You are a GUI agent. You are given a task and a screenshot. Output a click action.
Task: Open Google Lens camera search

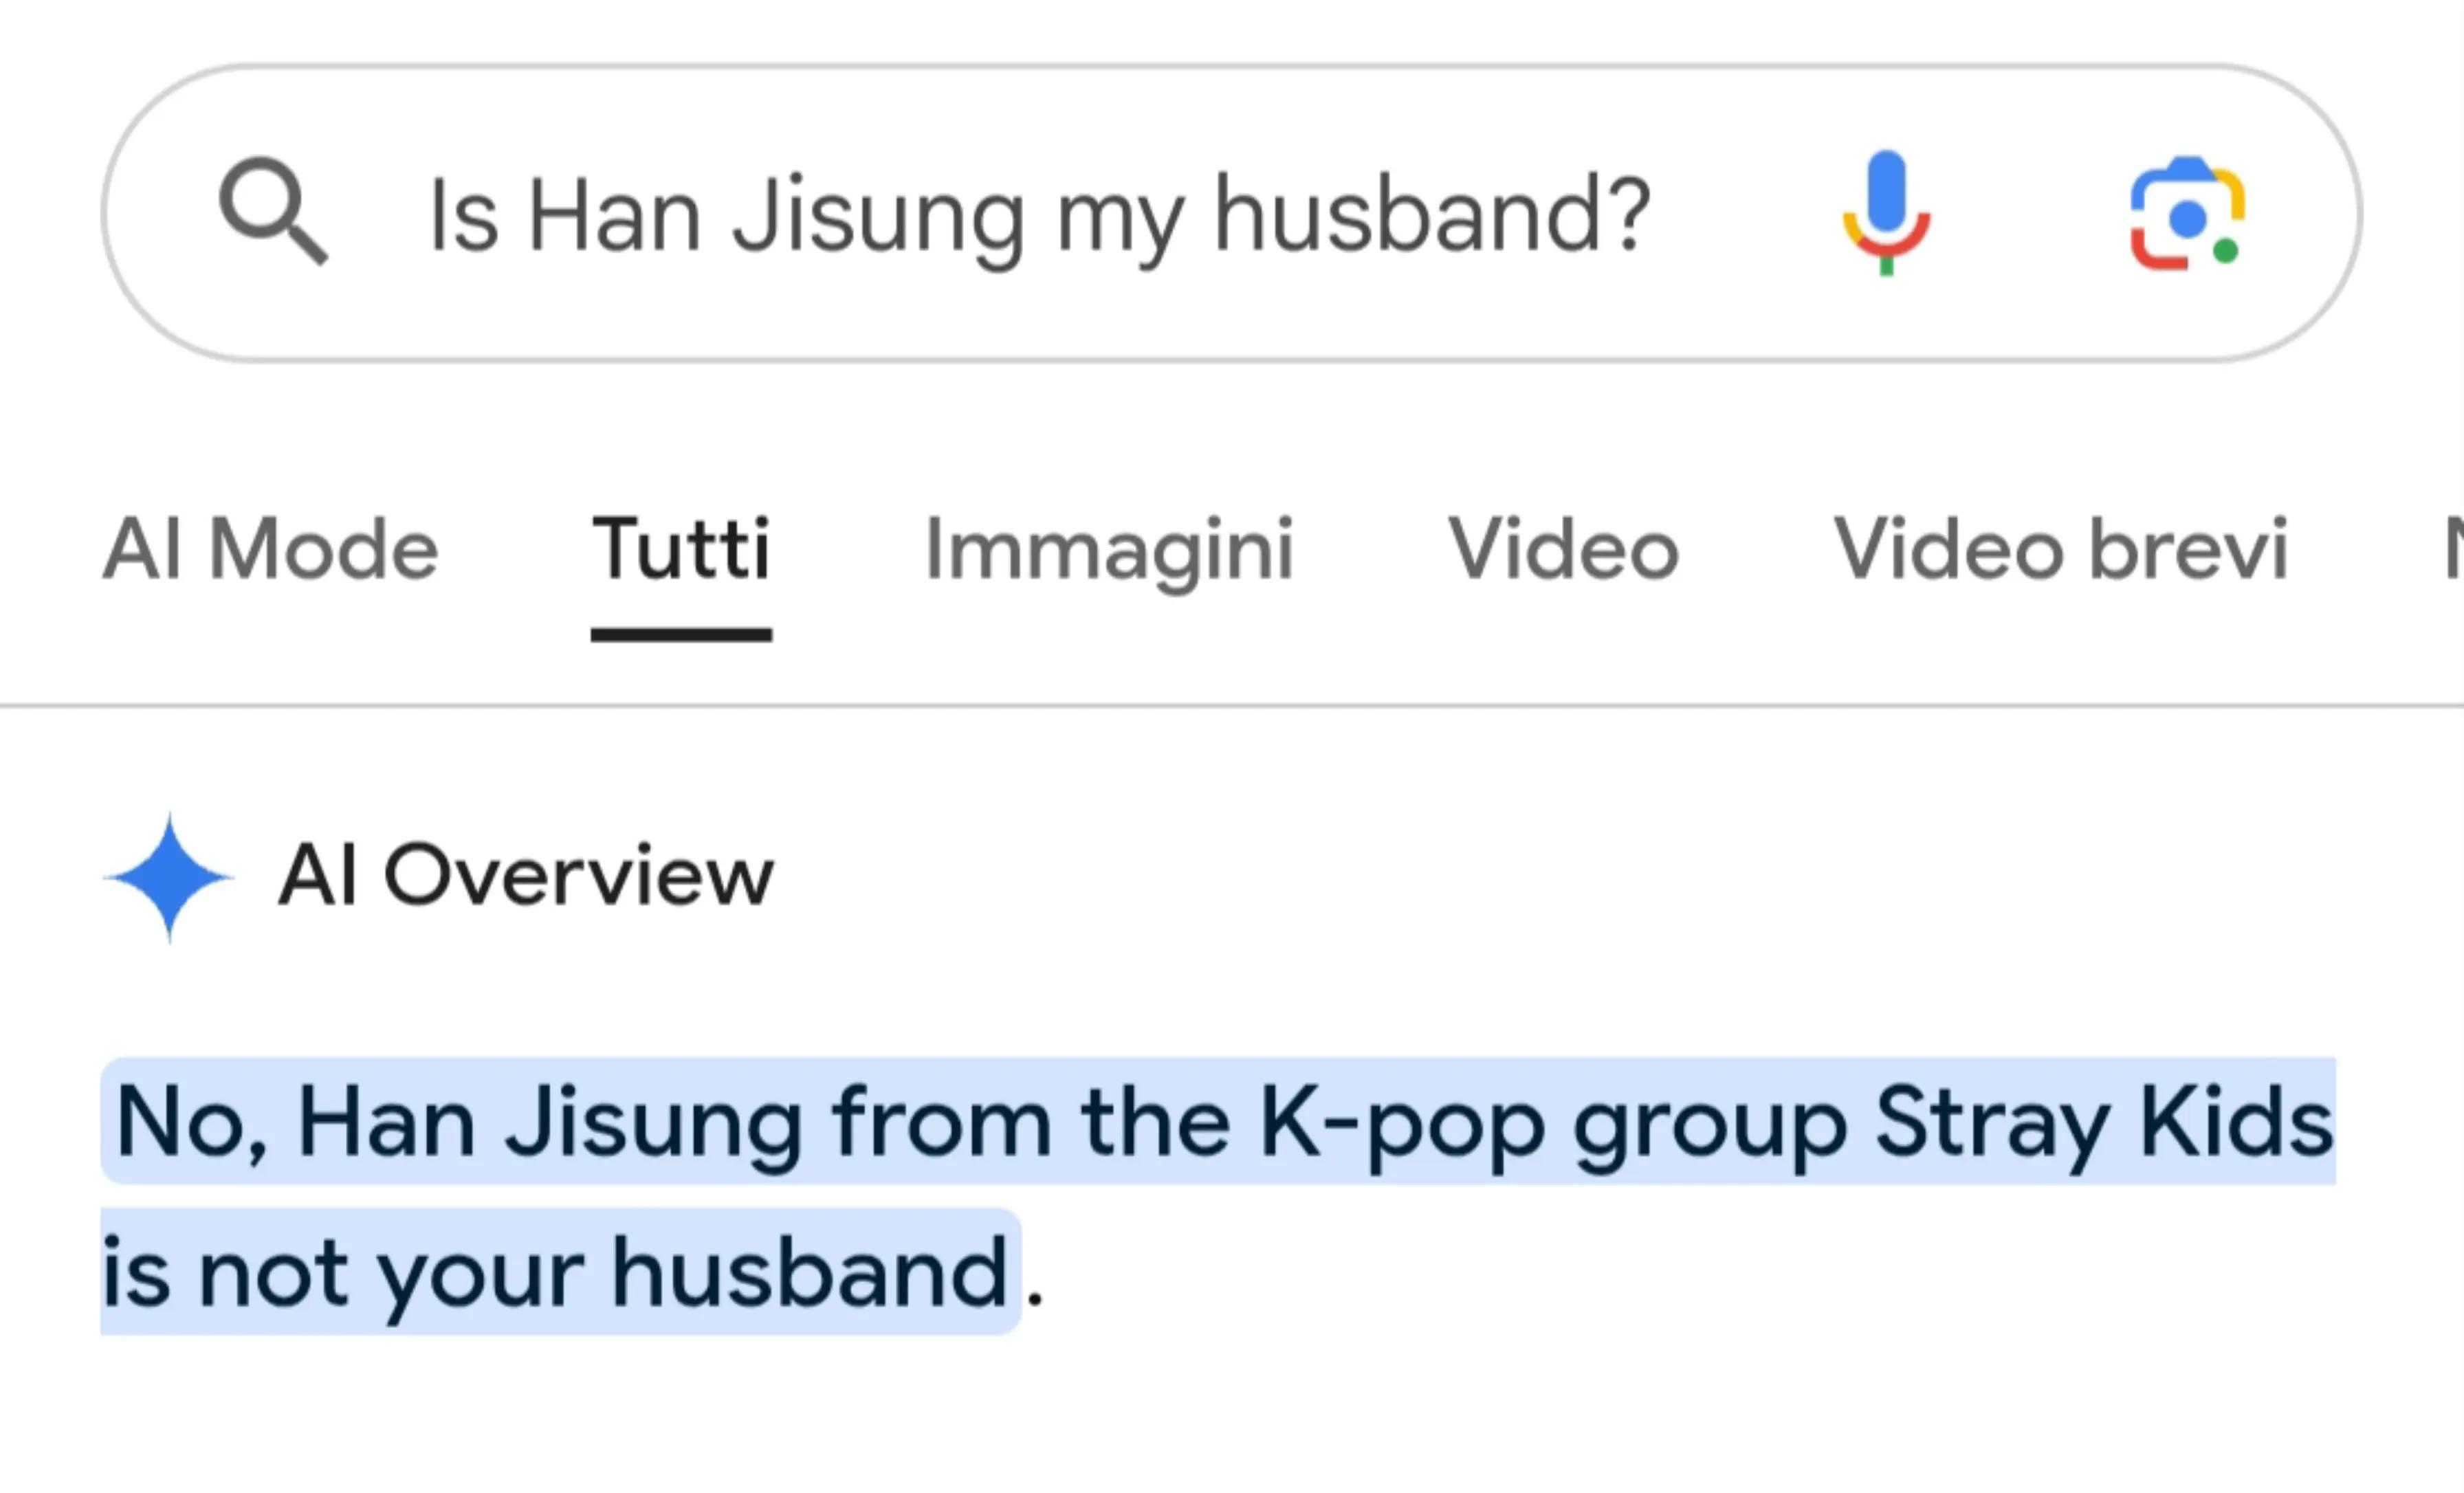coord(2187,213)
